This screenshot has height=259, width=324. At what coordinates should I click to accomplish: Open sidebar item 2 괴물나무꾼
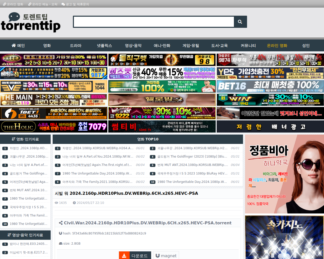click(x=29, y=157)
